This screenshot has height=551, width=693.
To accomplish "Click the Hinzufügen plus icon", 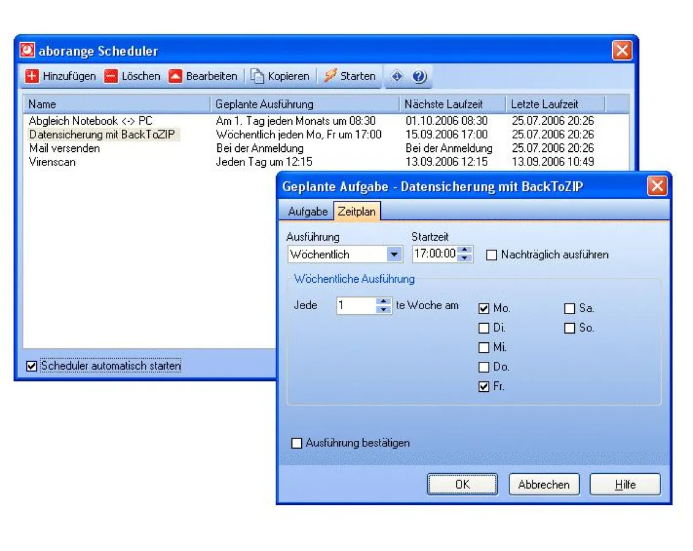I will [x=32, y=76].
